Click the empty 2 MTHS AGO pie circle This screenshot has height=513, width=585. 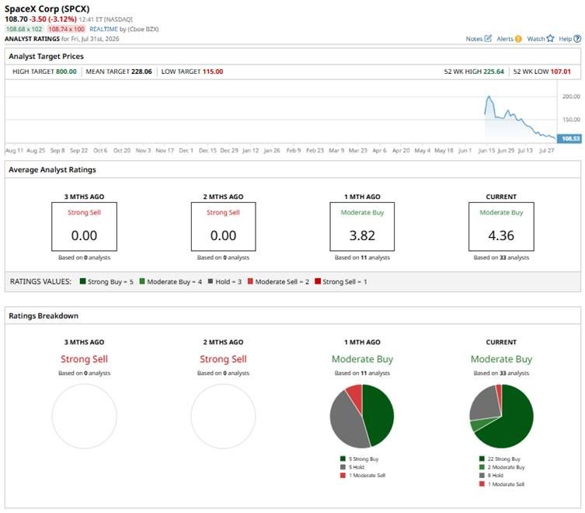223,416
